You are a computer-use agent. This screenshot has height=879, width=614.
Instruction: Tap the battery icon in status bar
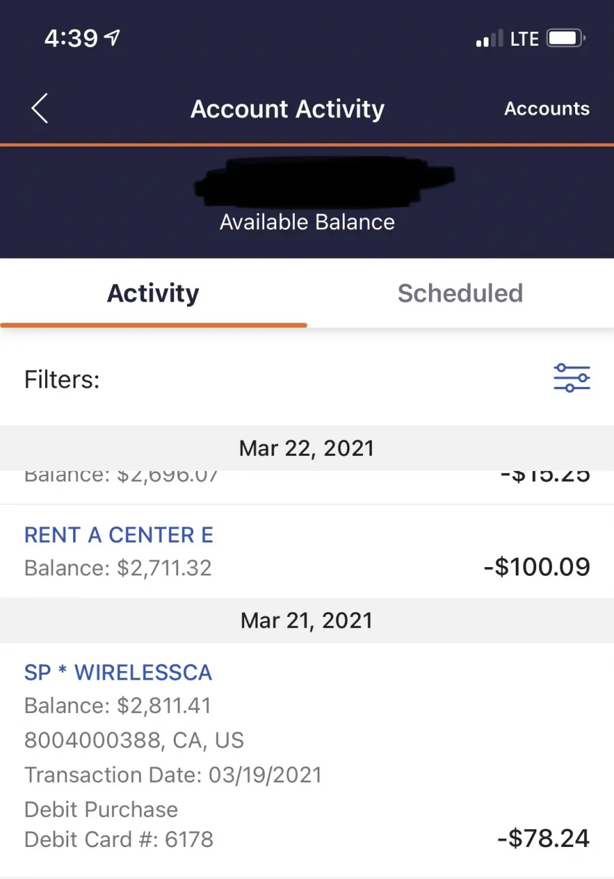[x=566, y=38]
